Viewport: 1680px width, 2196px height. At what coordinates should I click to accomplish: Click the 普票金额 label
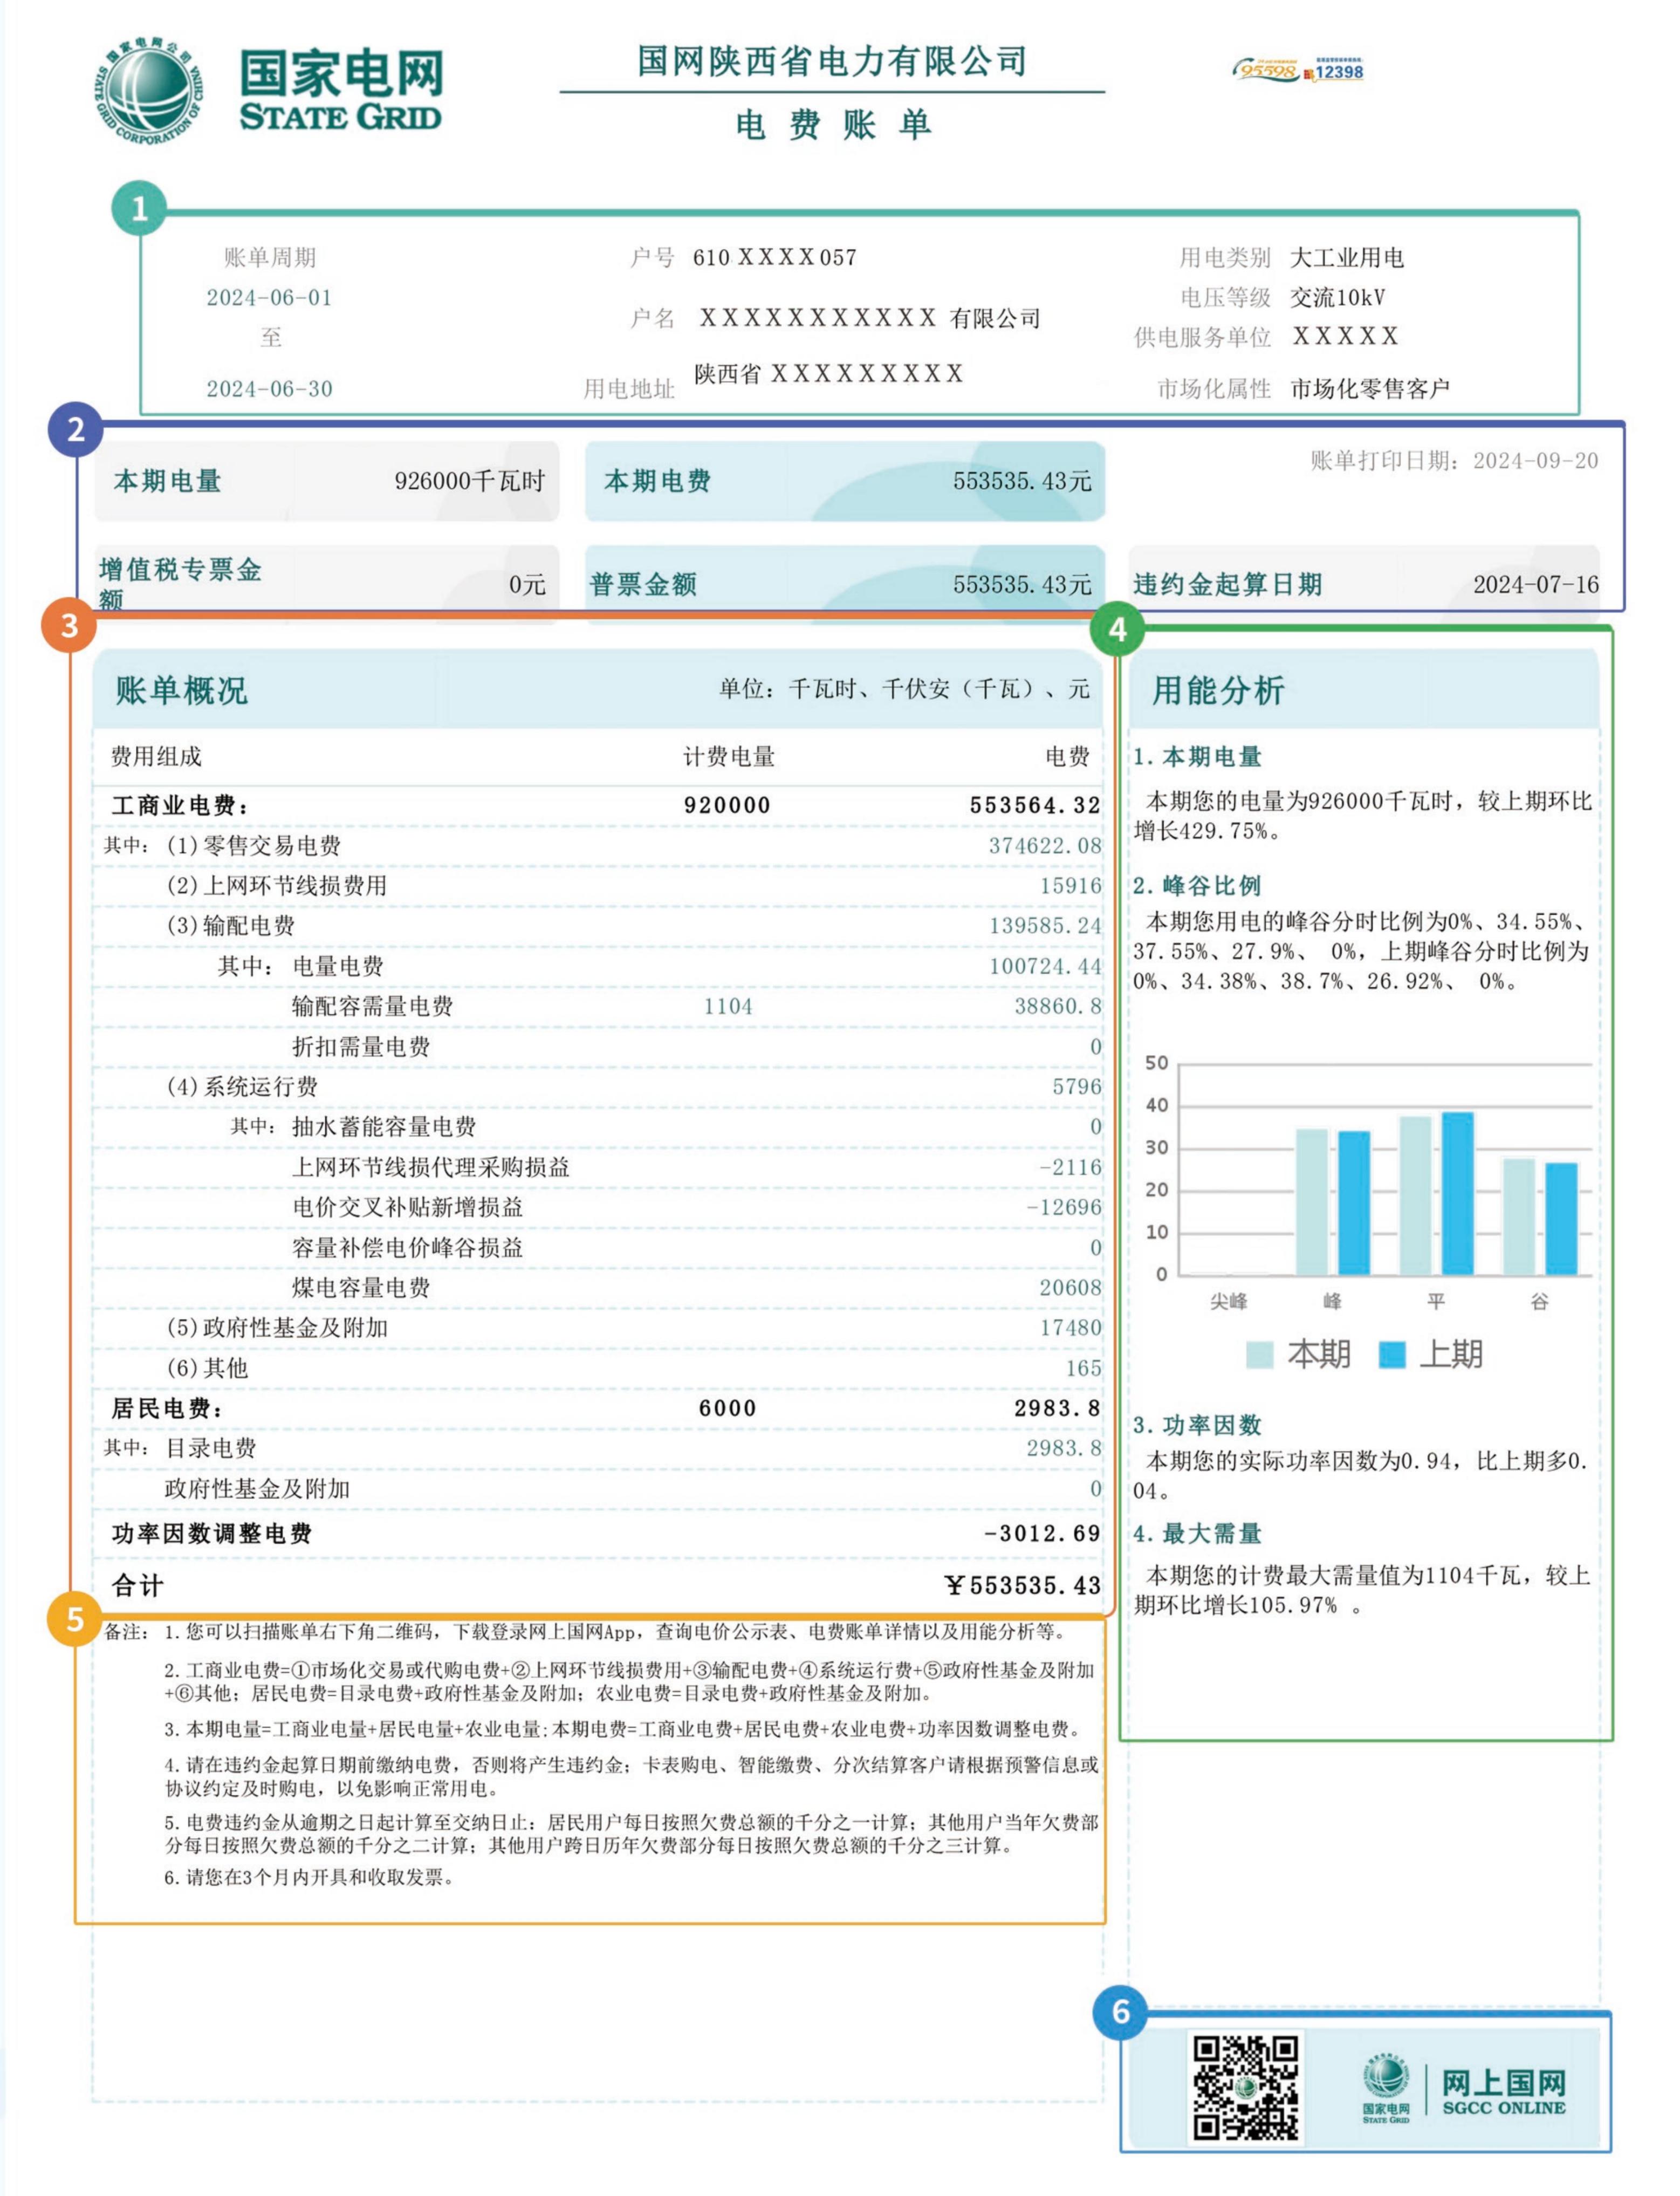[x=643, y=584]
